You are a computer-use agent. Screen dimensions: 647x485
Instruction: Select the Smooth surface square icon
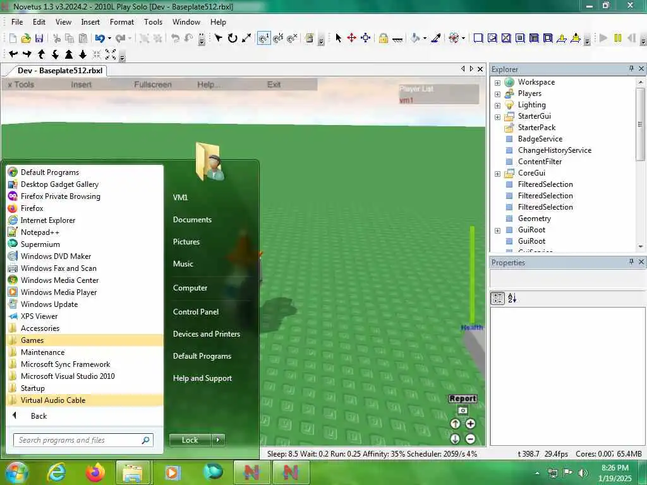(478, 39)
